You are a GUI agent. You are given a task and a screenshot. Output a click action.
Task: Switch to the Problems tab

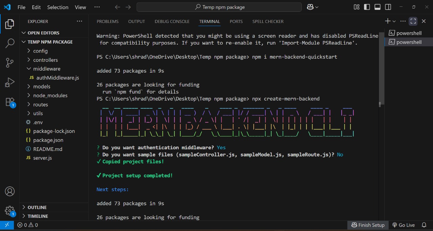[108, 21]
